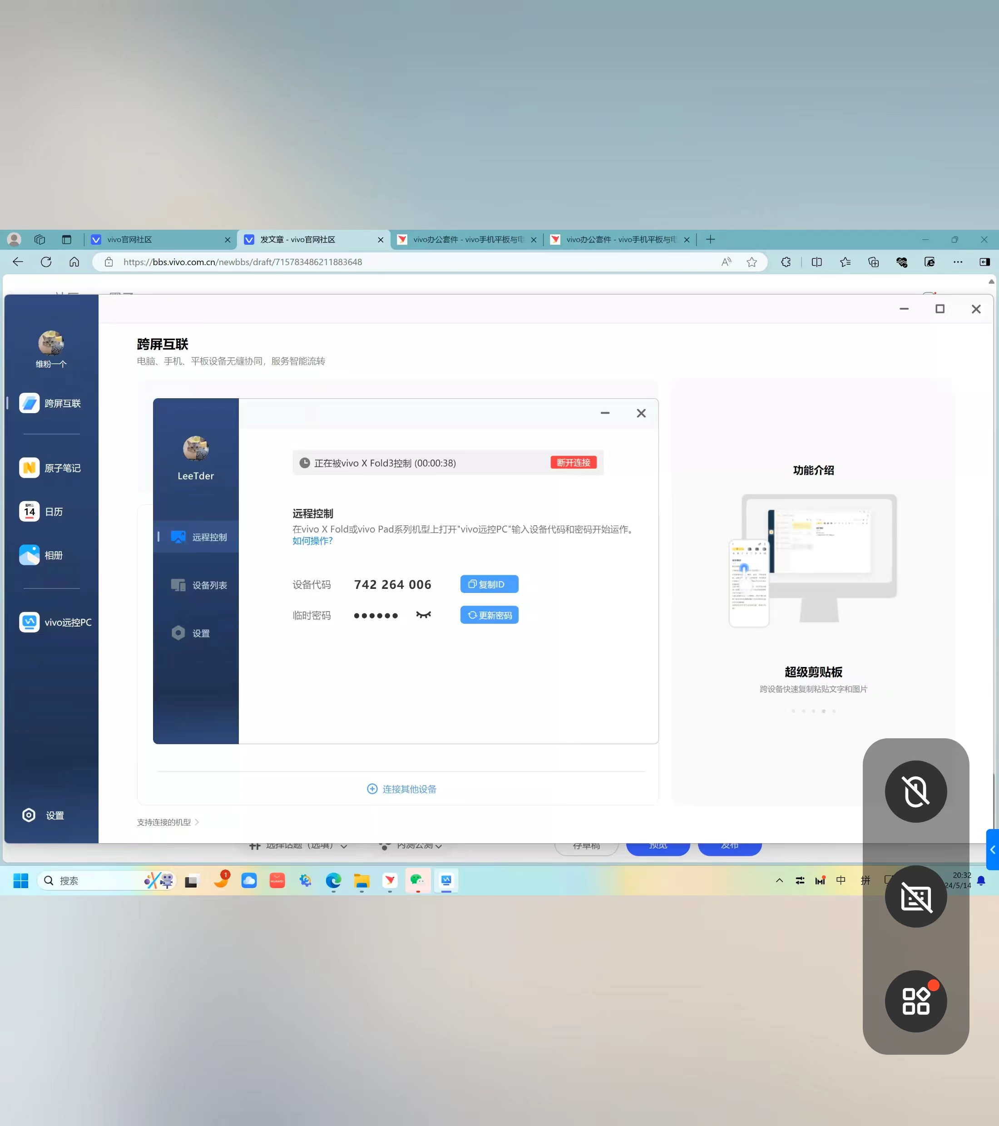Open the 如何操作? help link
Image resolution: width=999 pixels, height=1126 pixels.
312,541
